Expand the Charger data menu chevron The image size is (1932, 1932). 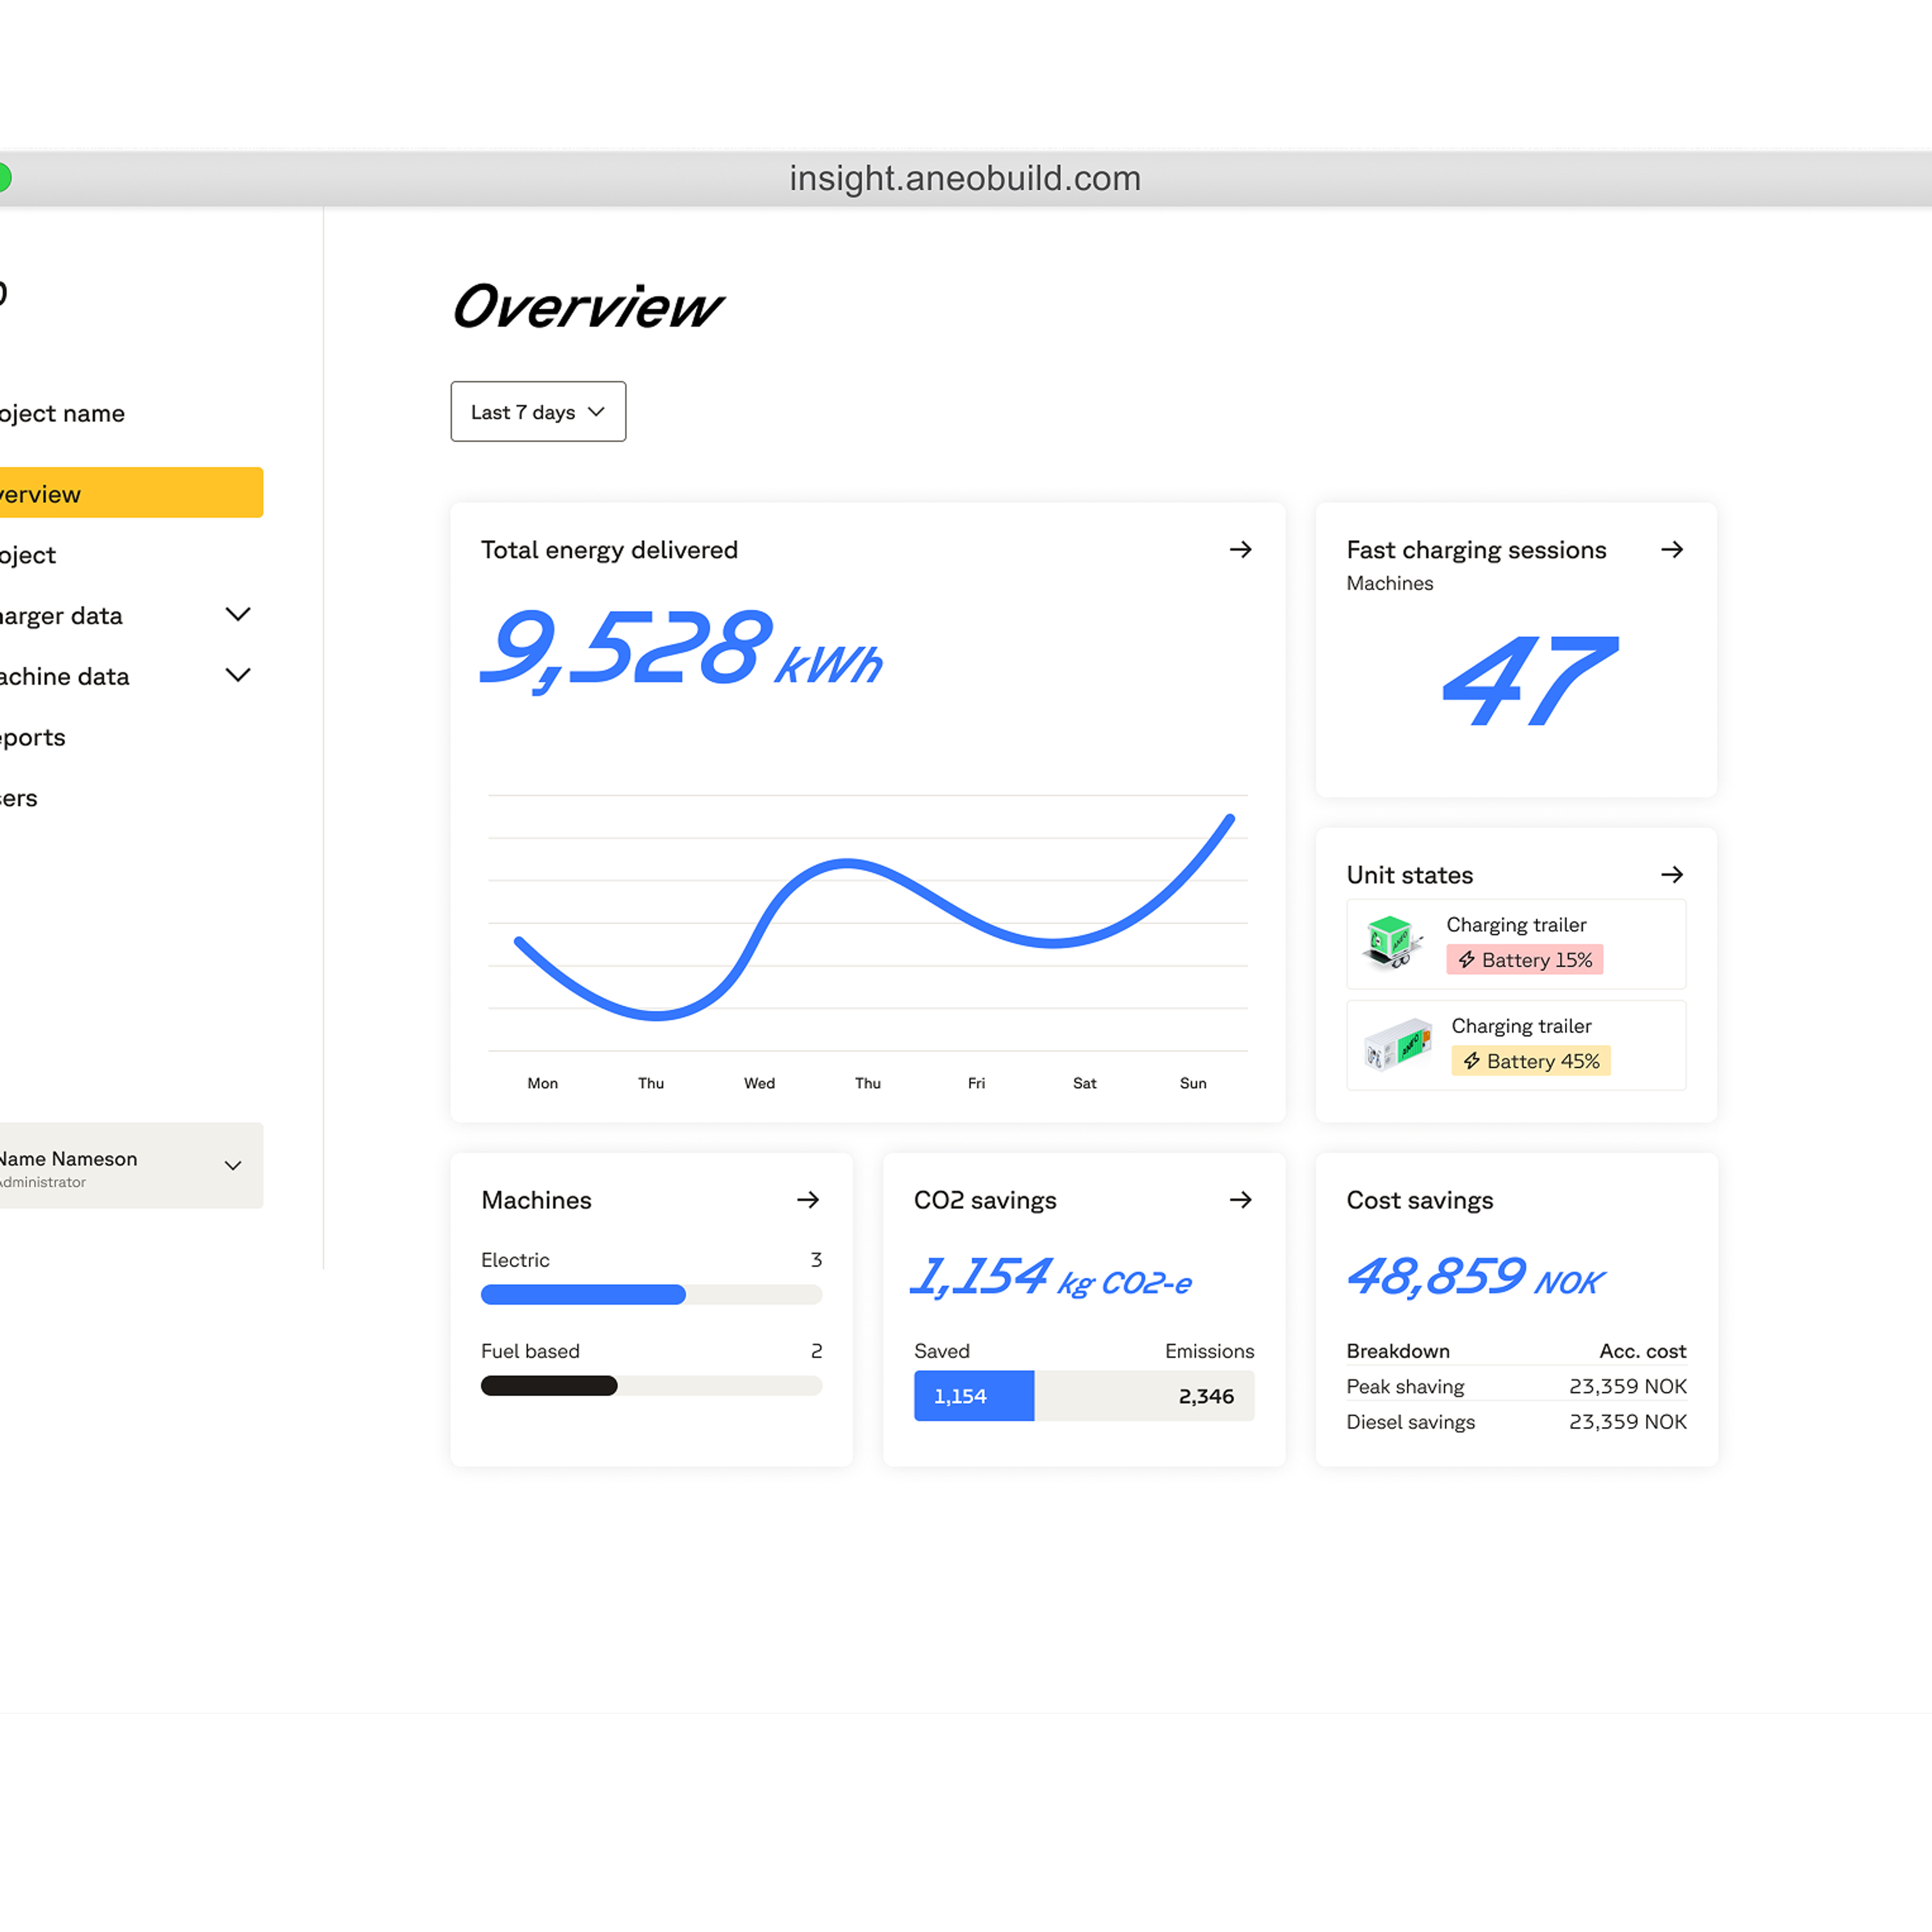(238, 614)
